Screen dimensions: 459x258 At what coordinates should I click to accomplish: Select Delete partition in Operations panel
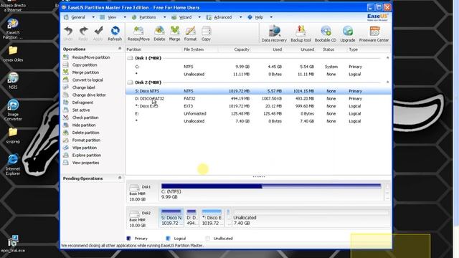pyautogui.click(x=86, y=133)
